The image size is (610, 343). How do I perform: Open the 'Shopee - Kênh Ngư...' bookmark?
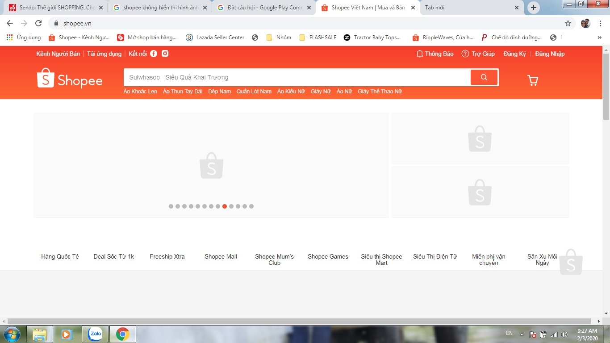[x=79, y=38]
